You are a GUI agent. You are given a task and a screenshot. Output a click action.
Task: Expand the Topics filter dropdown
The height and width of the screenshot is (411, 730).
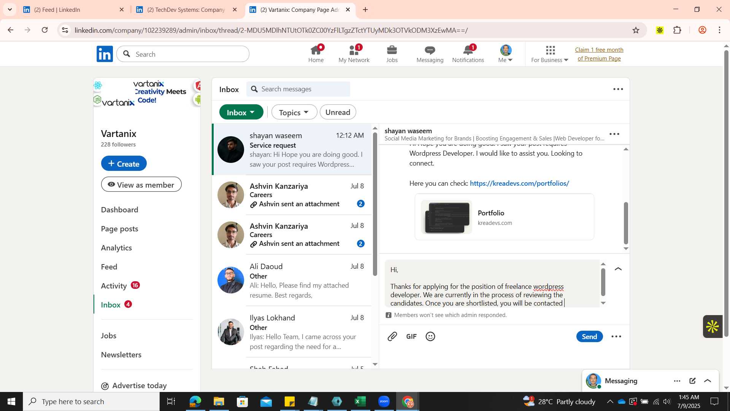(294, 112)
